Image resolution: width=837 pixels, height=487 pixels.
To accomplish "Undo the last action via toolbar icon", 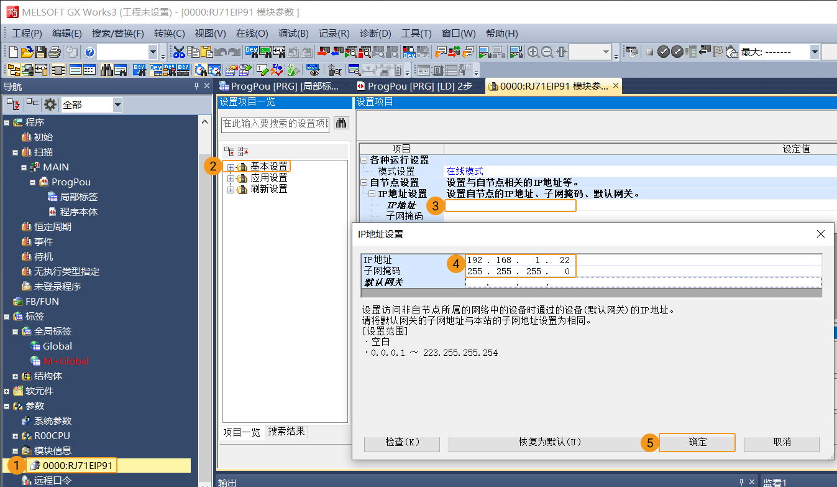I will pyautogui.click(x=222, y=52).
